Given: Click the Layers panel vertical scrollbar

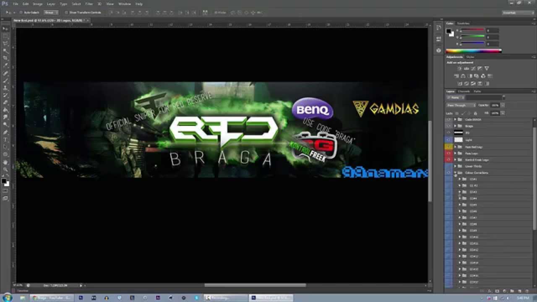Looking at the screenshot, I should (x=534, y=178).
